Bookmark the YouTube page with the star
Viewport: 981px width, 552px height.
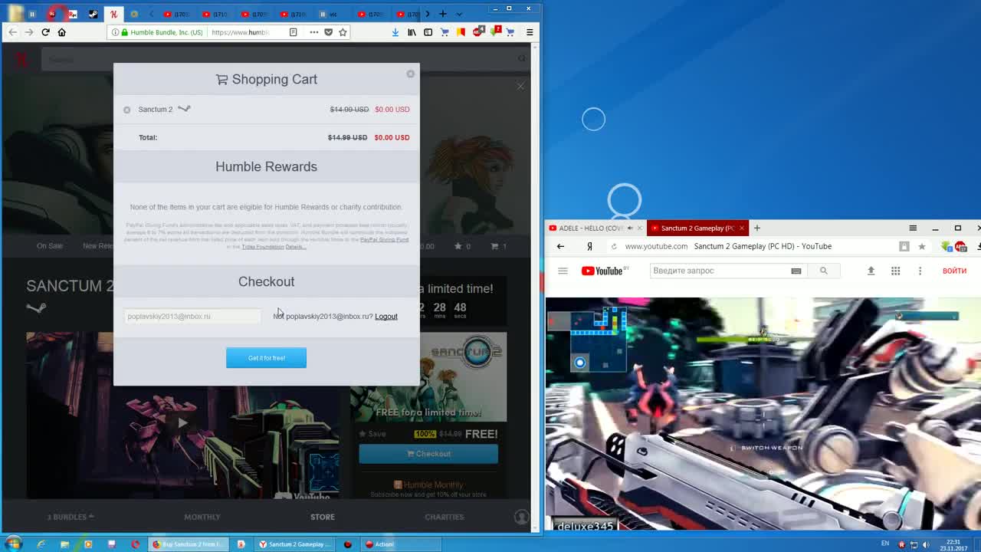[x=922, y=246]
